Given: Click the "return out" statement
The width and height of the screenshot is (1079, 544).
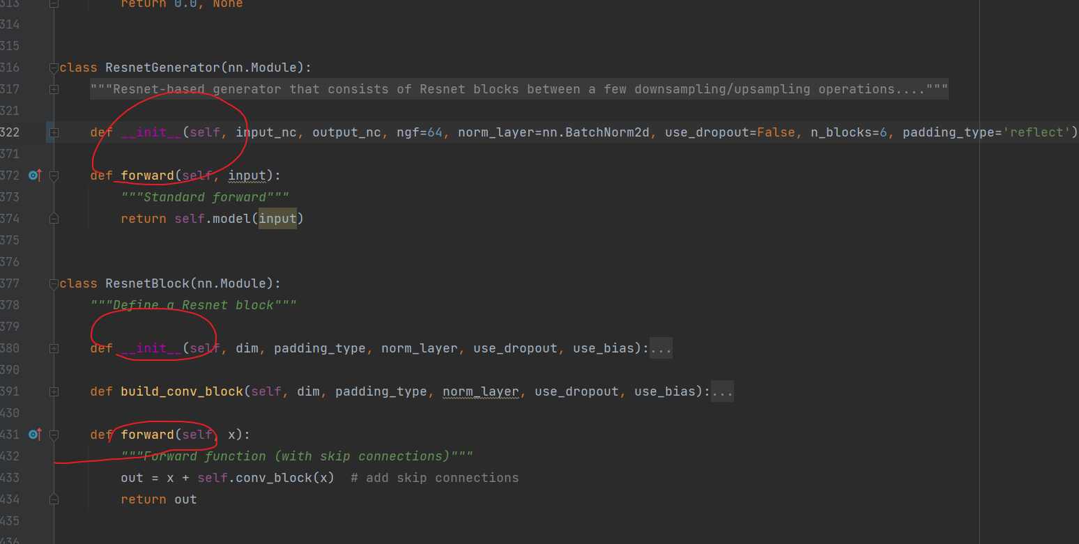Looking at the screenshot, I should pos(159,499).
